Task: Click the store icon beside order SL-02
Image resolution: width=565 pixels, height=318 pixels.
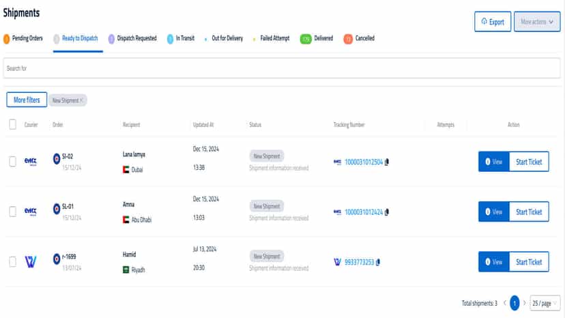Action: pos(57,158)
